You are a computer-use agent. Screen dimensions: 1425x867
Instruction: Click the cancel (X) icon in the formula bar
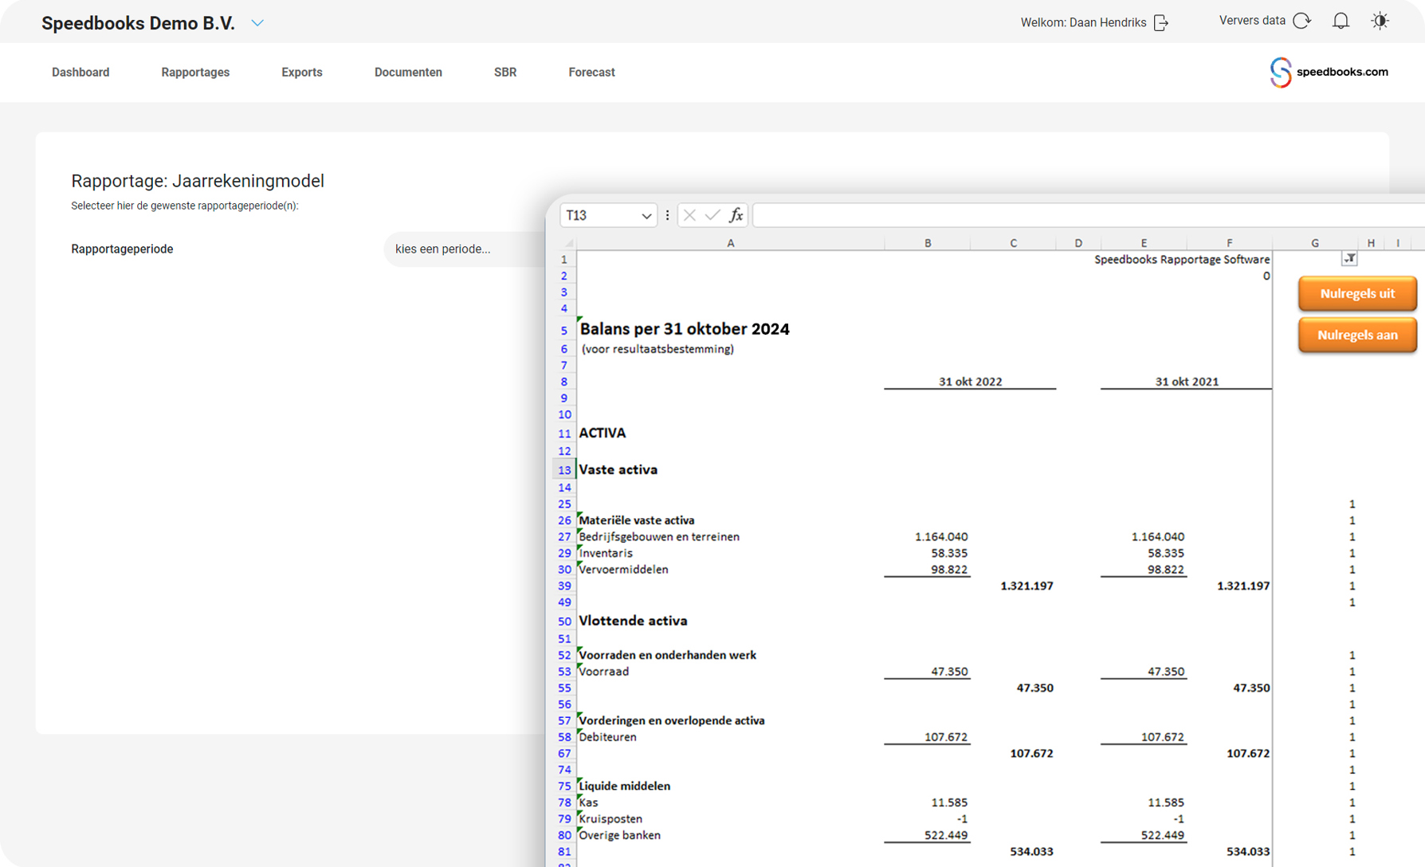[x=689, y=215]
